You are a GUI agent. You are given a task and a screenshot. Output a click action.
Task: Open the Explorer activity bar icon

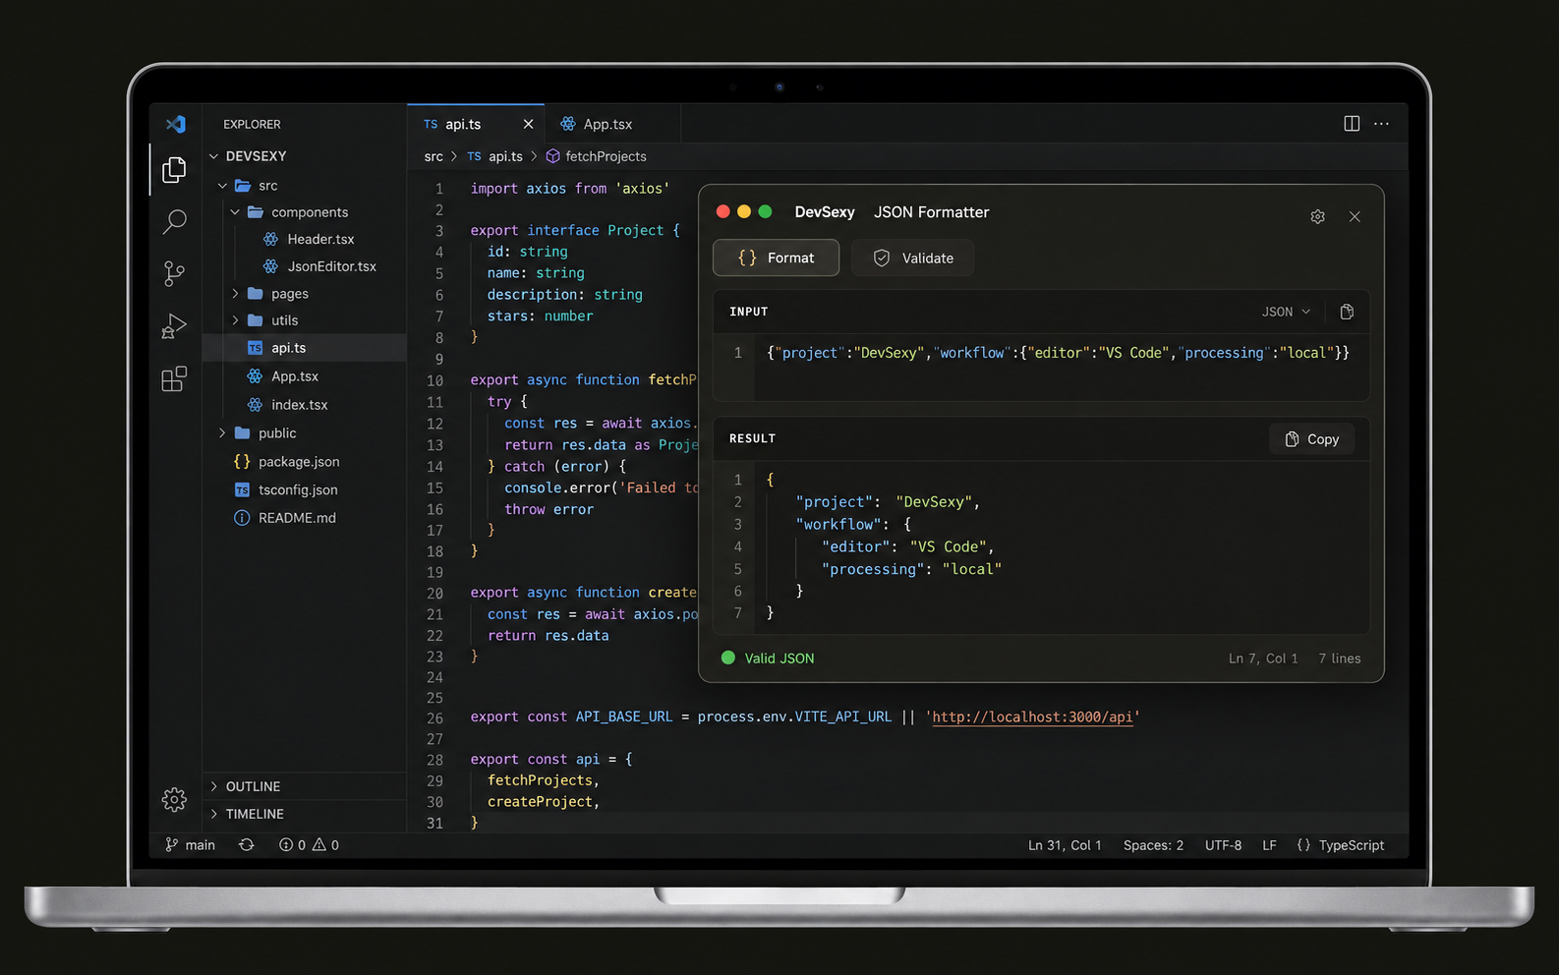174,170
